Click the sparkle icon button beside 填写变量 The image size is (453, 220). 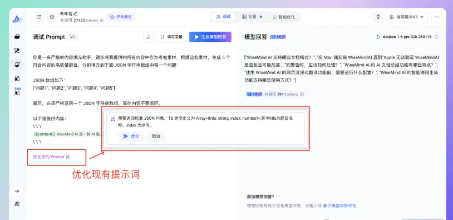pos(148,37)
